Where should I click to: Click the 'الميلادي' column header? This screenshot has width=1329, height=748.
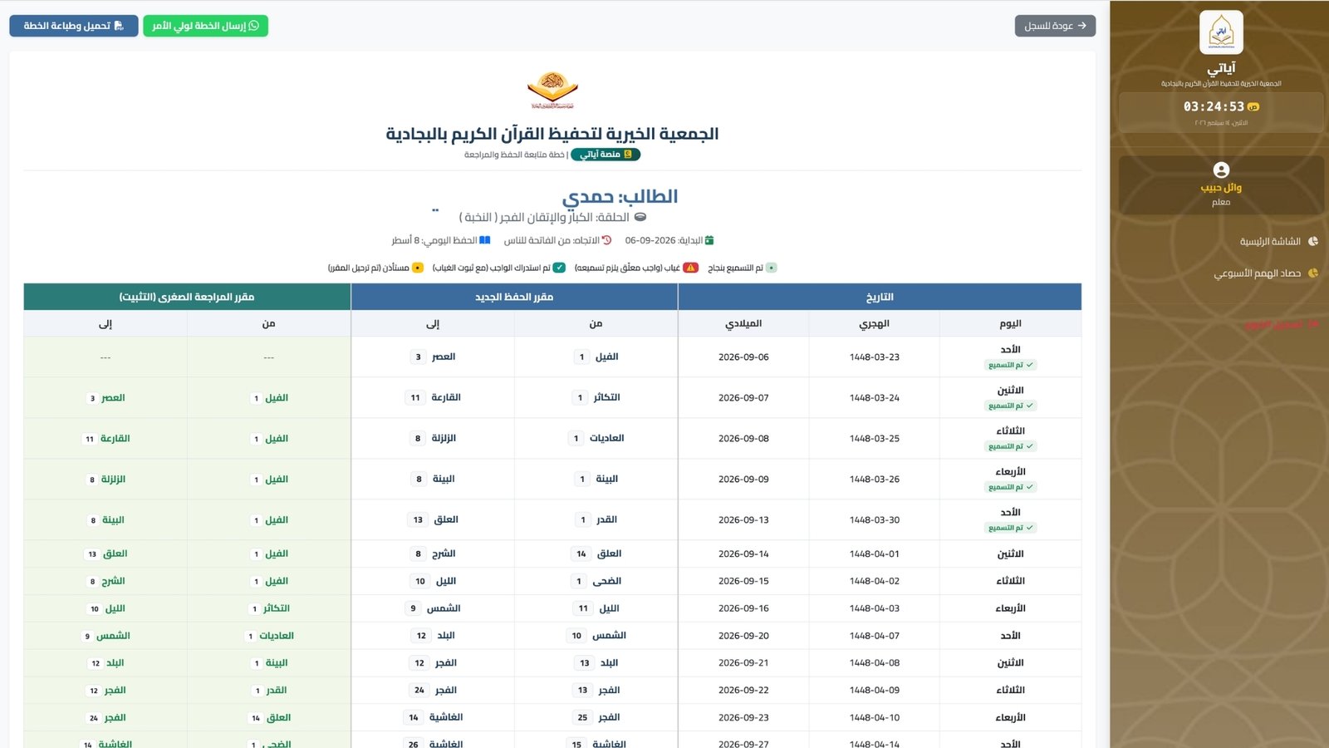(x=743, y=323)
